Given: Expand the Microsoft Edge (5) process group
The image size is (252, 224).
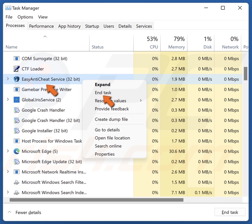Looking at the screenshot, I should pos(8,151).
